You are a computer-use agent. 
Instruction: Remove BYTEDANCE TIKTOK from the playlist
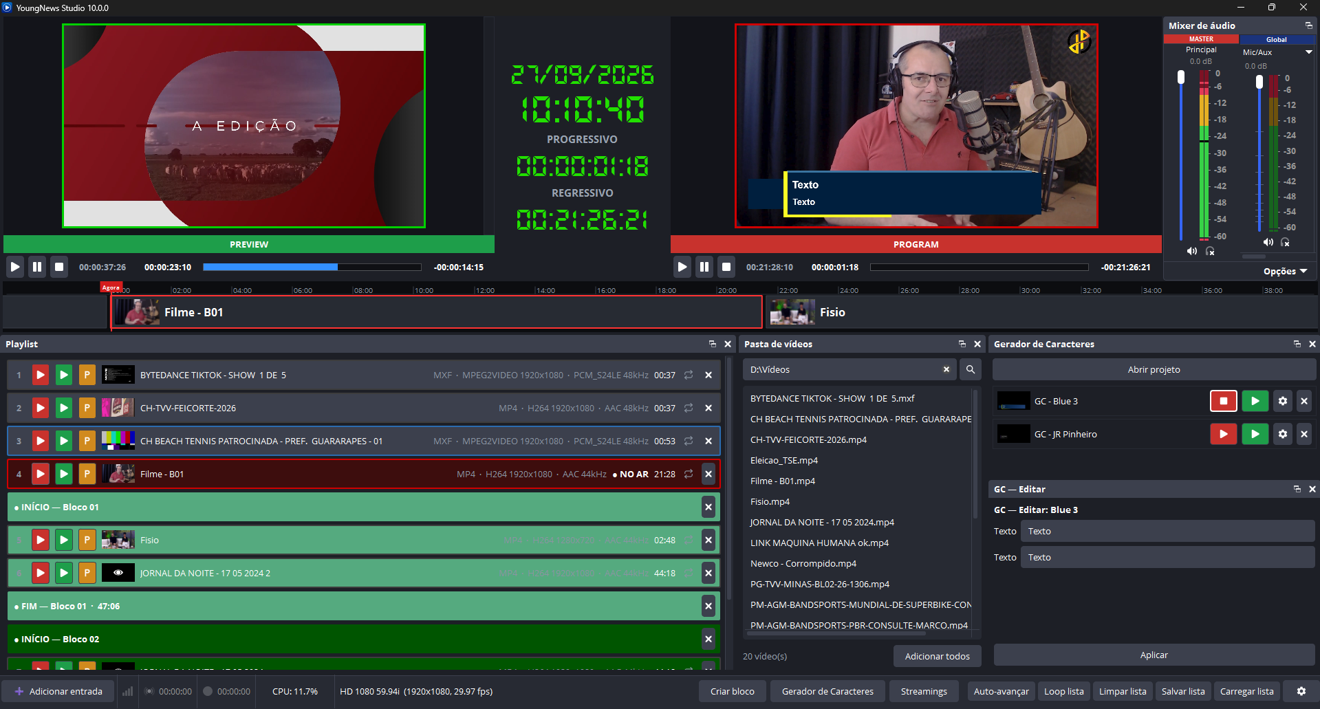pyautogui.click(x=708, y=375)
